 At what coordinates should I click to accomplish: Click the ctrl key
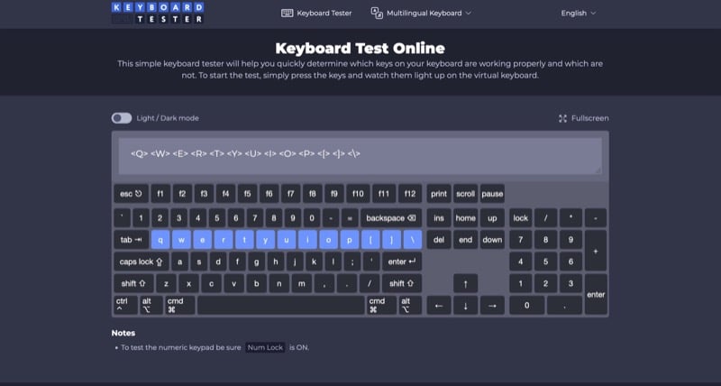click(x=125, y=305)
